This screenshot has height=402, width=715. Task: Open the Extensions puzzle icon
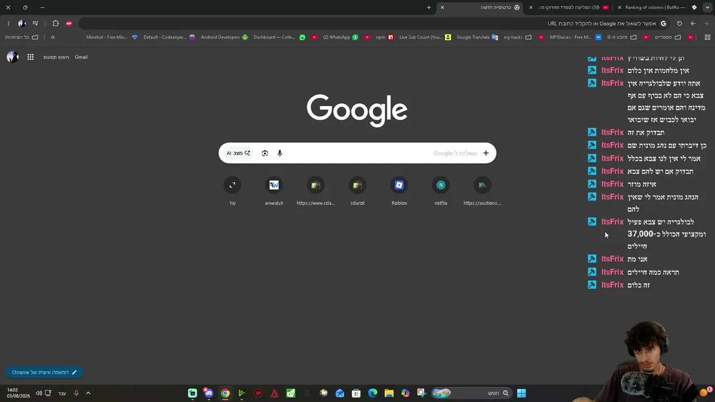click(55, 23)
